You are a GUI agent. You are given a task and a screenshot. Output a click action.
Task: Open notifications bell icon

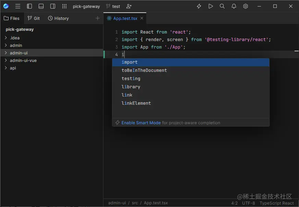234,6
